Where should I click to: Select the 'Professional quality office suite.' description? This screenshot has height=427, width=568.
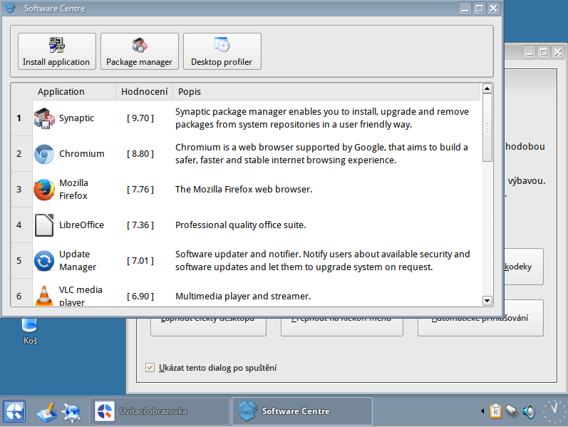coord(241,225)
